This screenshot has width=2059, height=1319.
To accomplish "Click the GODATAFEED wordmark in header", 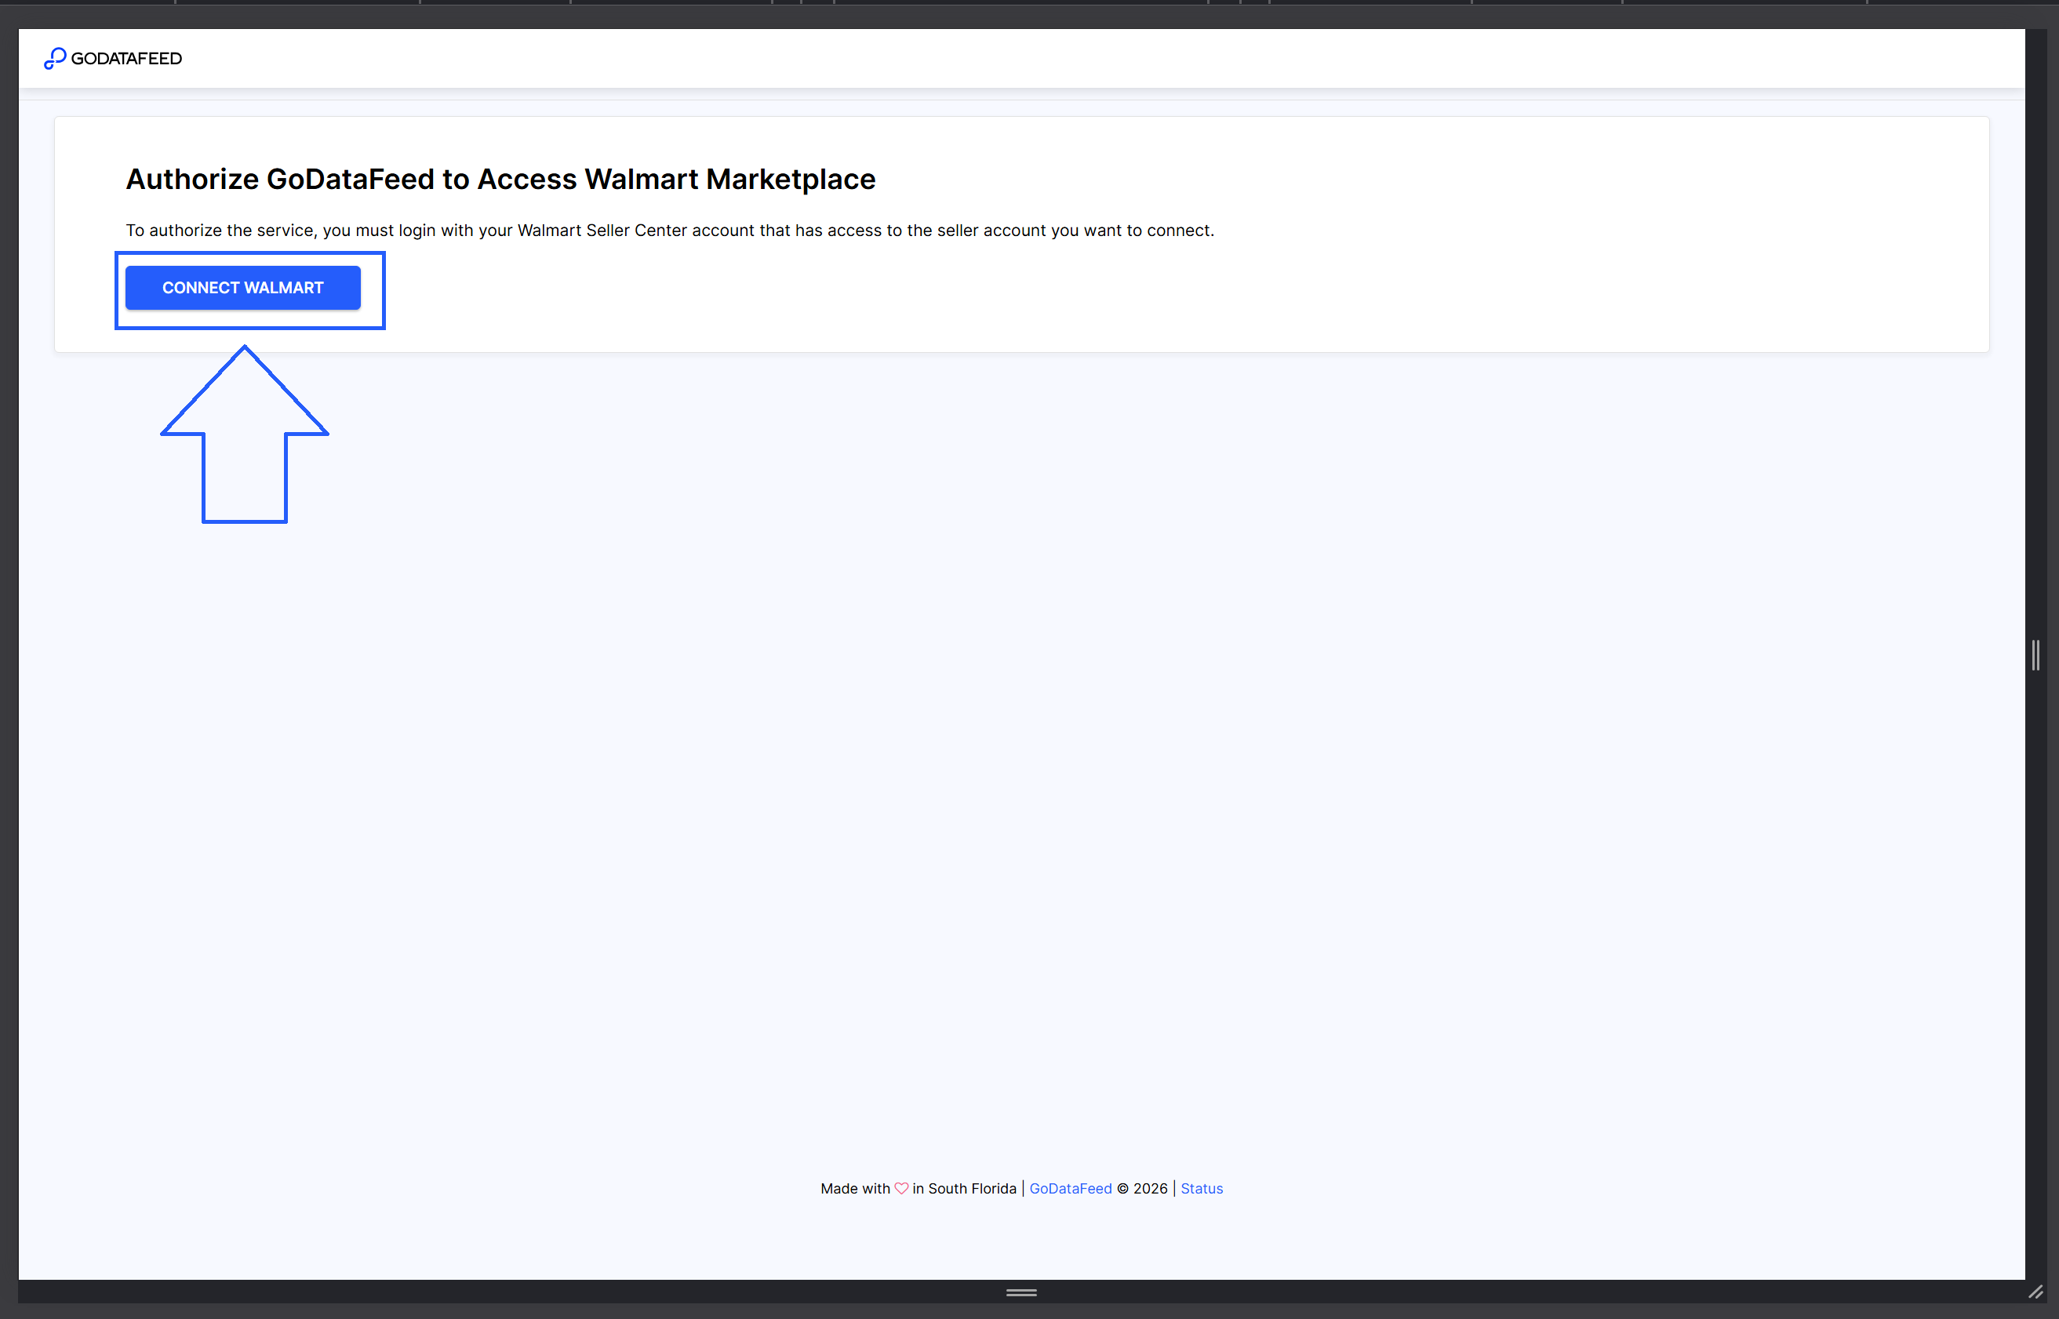I will (x=126, y=58).
